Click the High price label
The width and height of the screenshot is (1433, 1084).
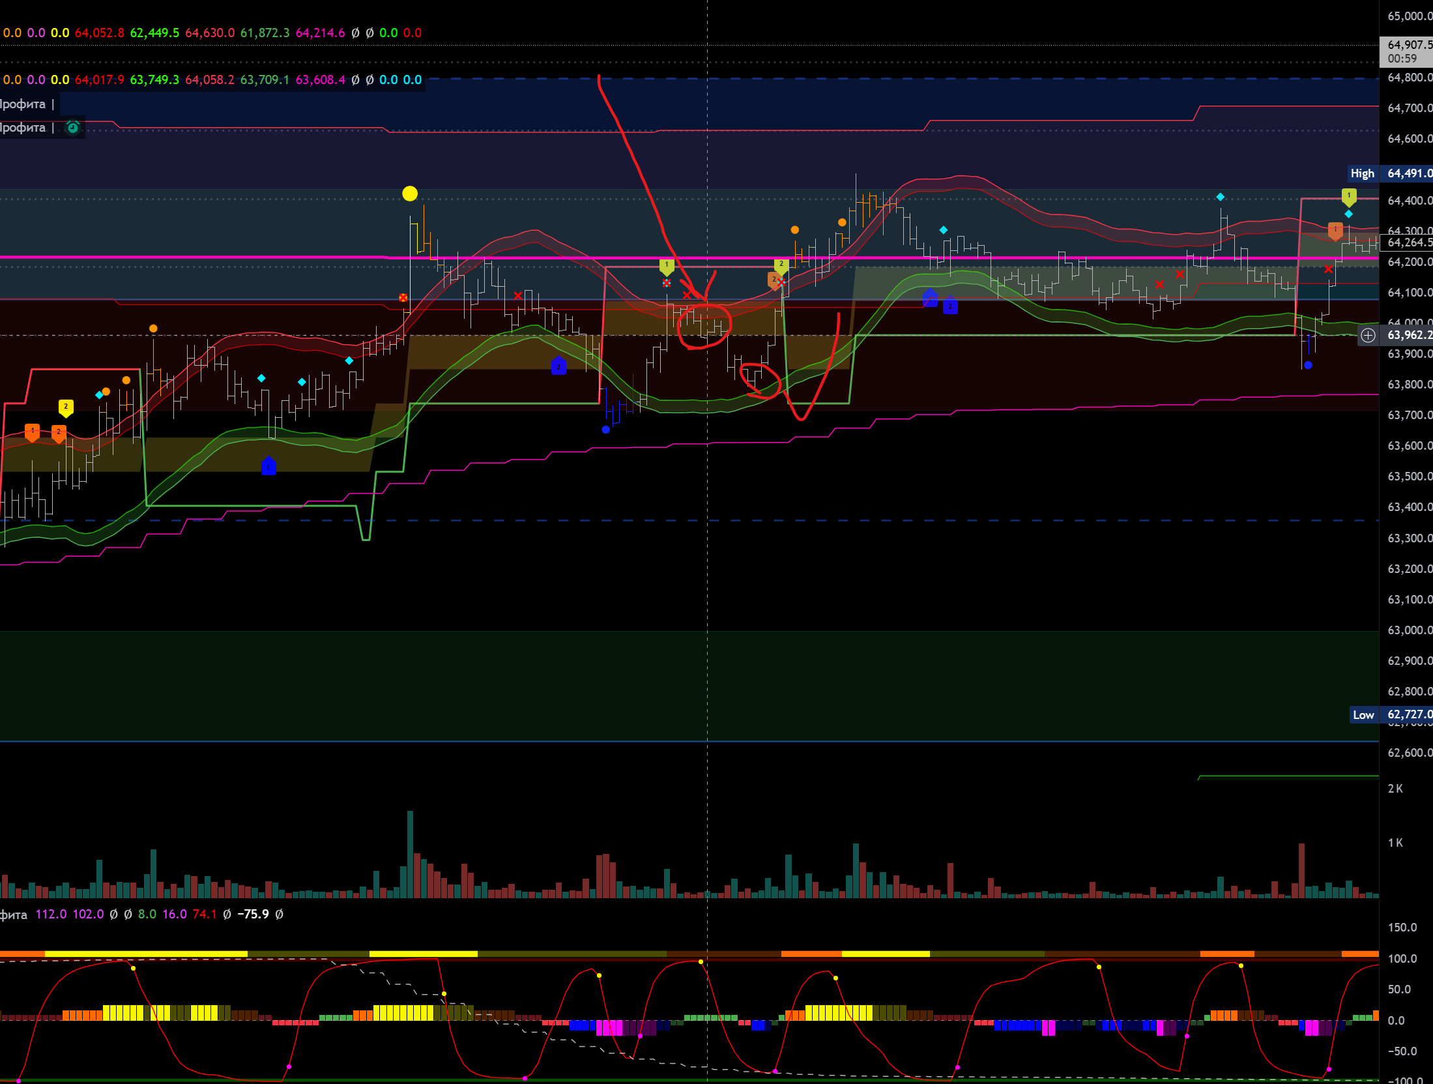pyautogui.click(x=1362, y=173)
